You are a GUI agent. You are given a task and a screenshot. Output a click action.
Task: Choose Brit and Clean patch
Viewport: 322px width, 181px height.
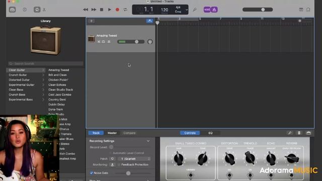(57, 75)
